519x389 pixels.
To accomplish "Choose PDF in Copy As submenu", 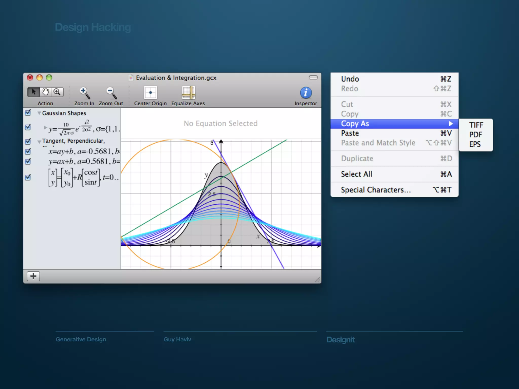I will click(x=475, y=135).
